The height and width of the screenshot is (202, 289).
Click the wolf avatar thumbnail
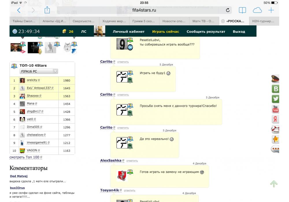[x=67, y=47]
